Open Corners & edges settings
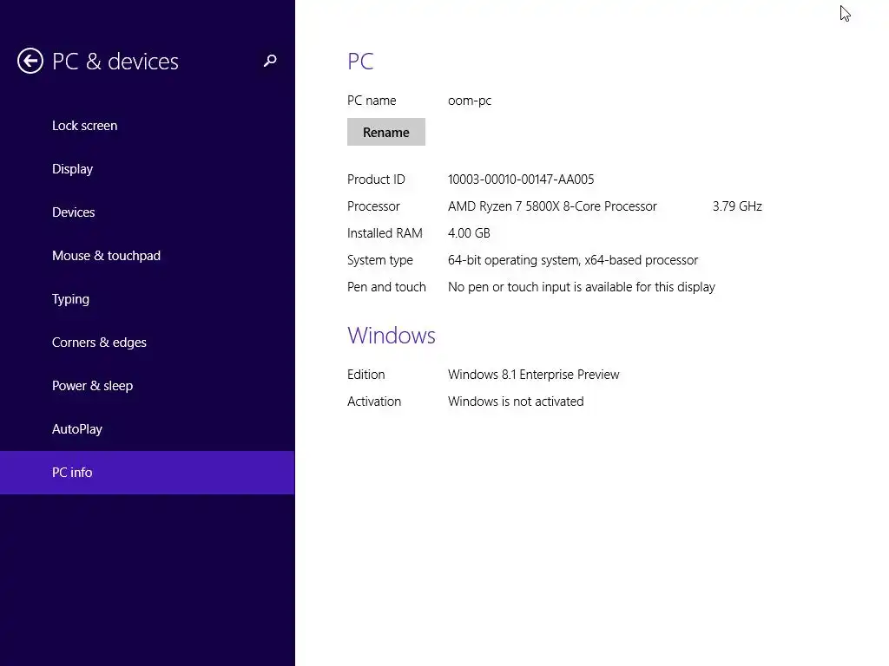 148,342
